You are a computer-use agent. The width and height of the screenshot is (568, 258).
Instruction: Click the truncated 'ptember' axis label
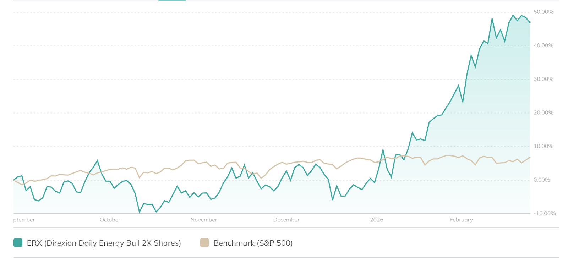point(24,220)
